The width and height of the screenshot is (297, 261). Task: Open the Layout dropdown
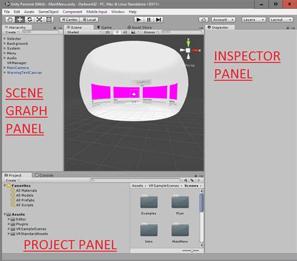point(281,19)
